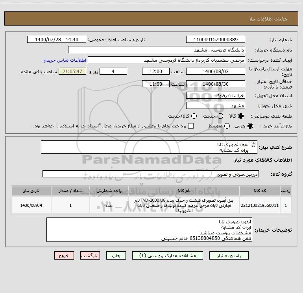Select the خدمت radio option

pos(220,116)
